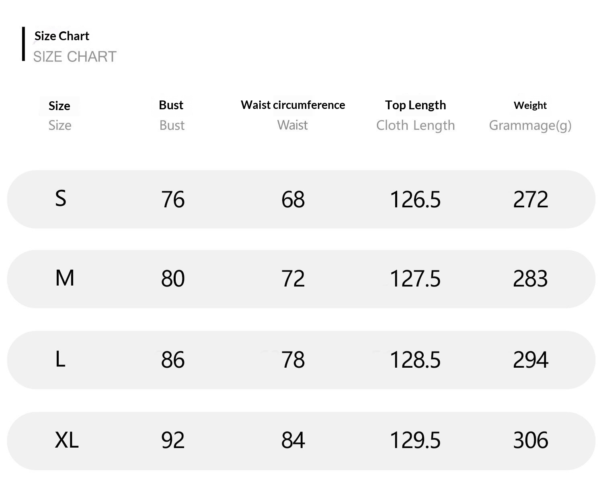
Task: Click the Size column header
Action: pos(59,106)
